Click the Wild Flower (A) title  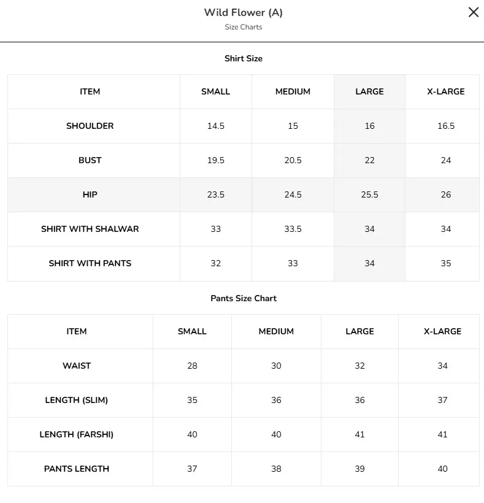[x=244, y=12]
